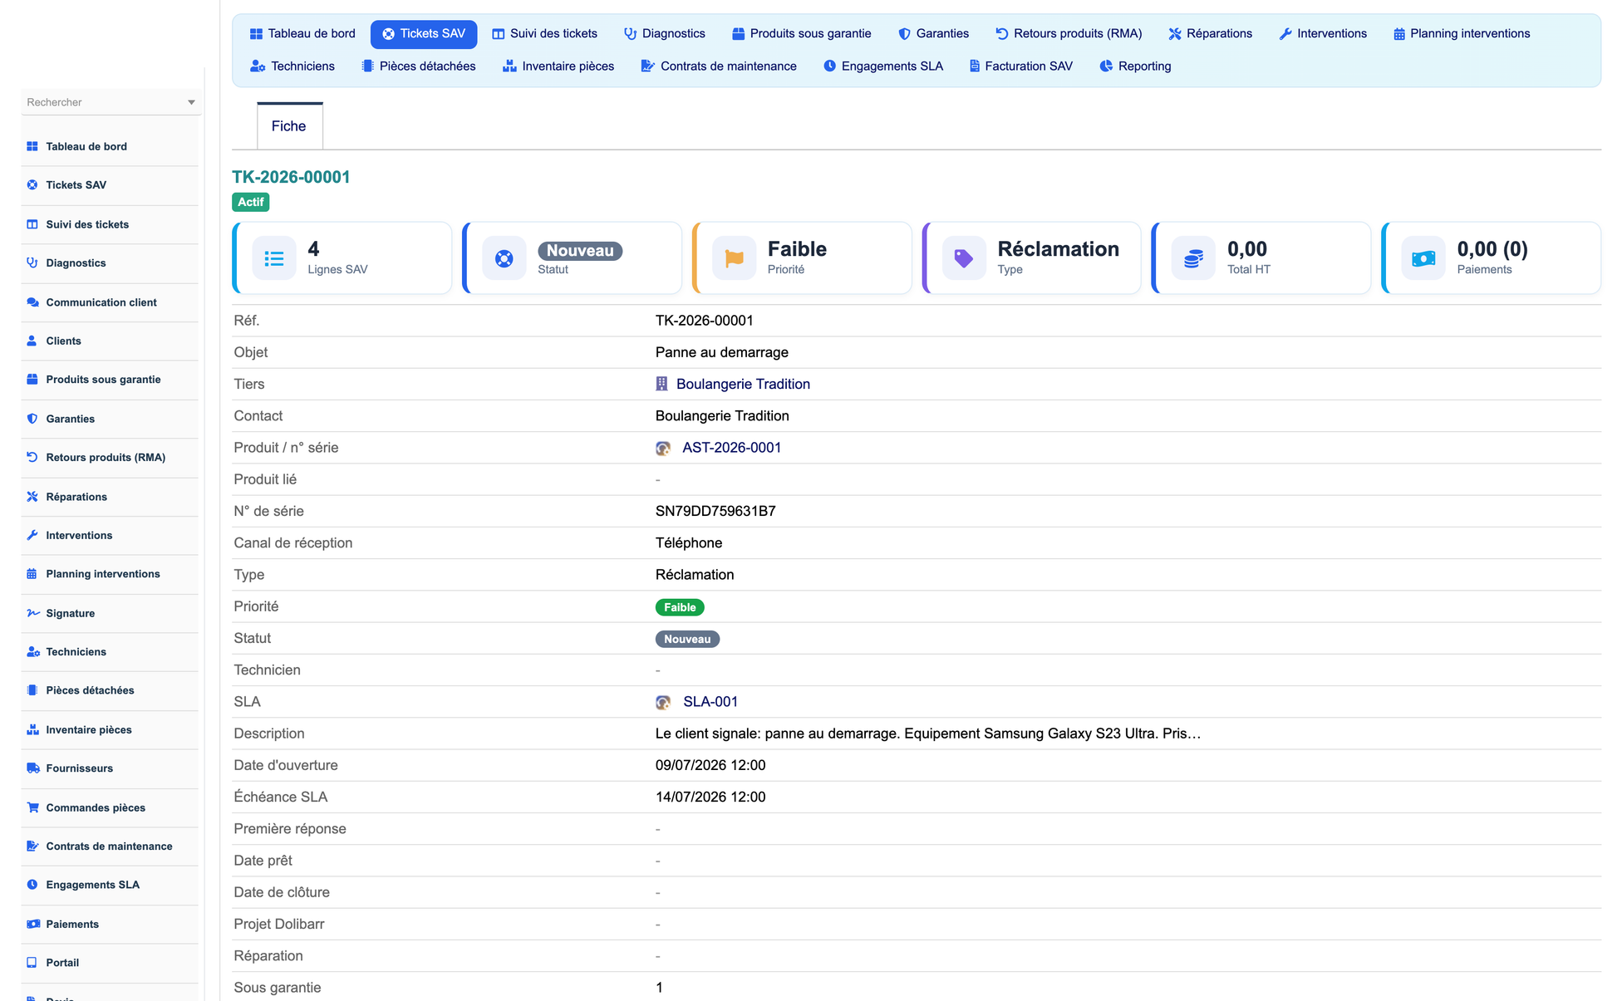
Task: Click the Échéance SLA date 14/07/2026 12:00
Action: (x=710, y=797)
